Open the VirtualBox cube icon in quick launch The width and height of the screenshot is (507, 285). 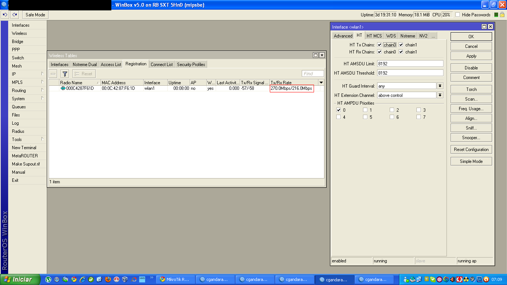tap(125, 279)
